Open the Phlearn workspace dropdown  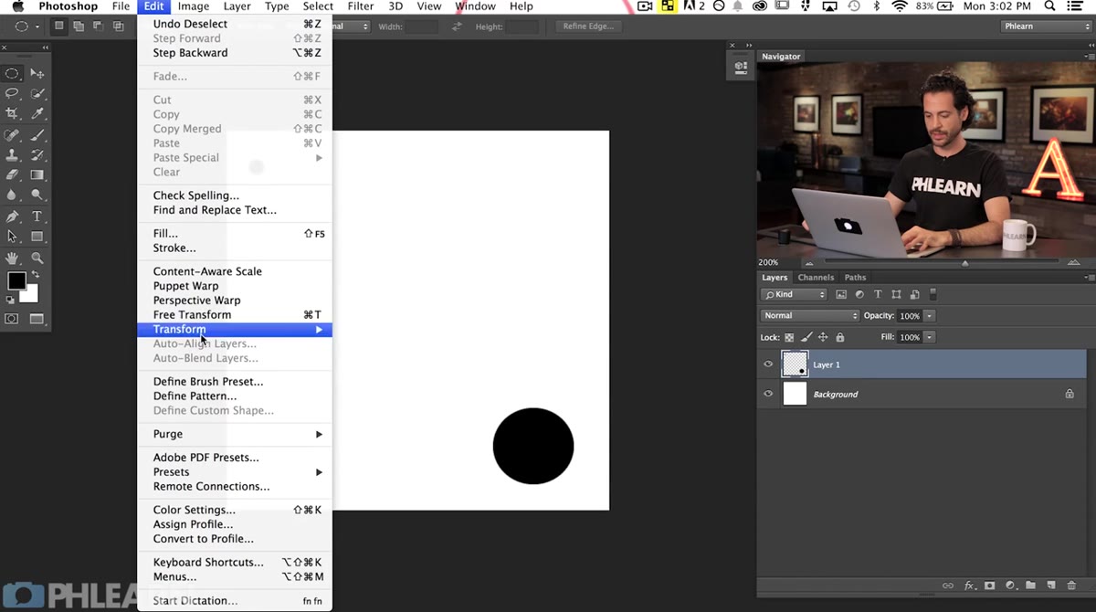1046,26
